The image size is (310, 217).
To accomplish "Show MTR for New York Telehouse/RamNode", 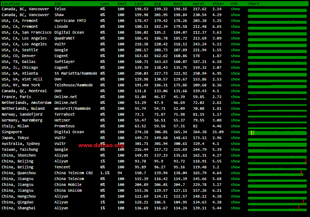I will 235,85.
